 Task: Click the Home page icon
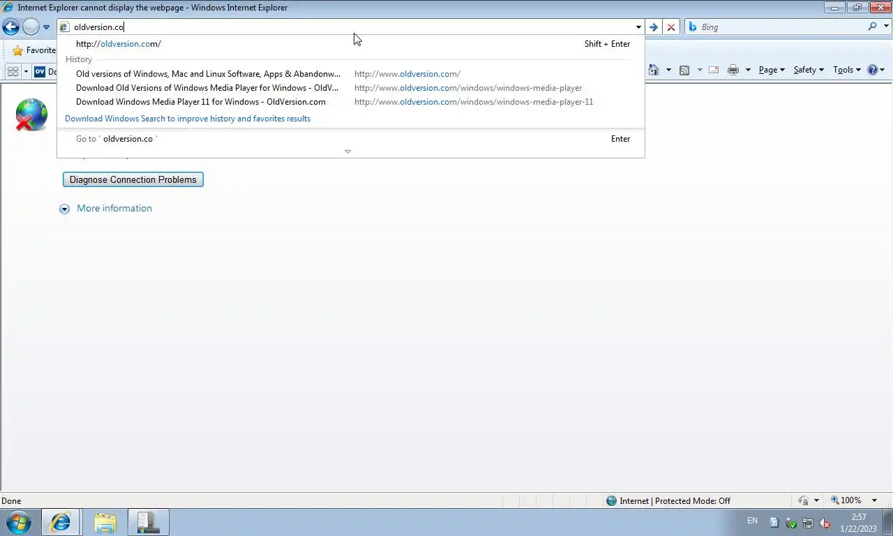[x=654, y=70]
